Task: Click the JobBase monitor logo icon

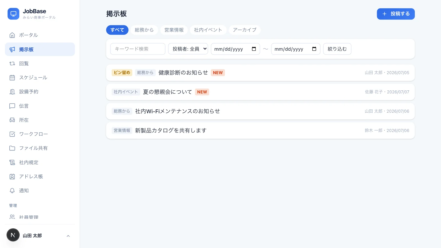Action: 13,14
